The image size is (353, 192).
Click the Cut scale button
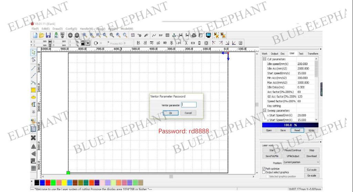(312, 170)
